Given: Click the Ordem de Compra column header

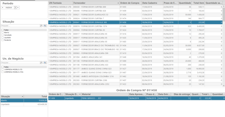Looking at the screenshot, I should pyautogui.click(x=130, y=3).
